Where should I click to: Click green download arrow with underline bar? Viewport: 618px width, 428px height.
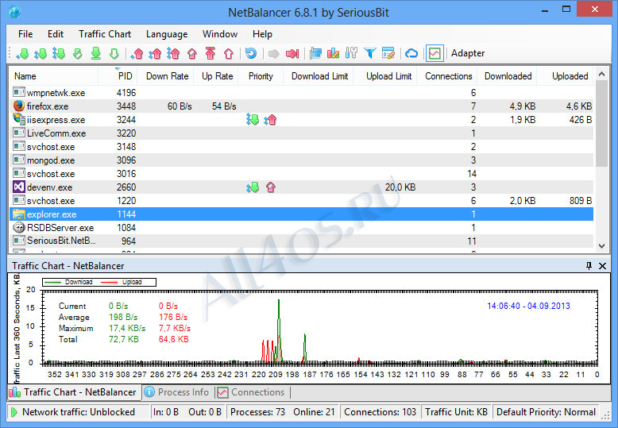point(96,53)
